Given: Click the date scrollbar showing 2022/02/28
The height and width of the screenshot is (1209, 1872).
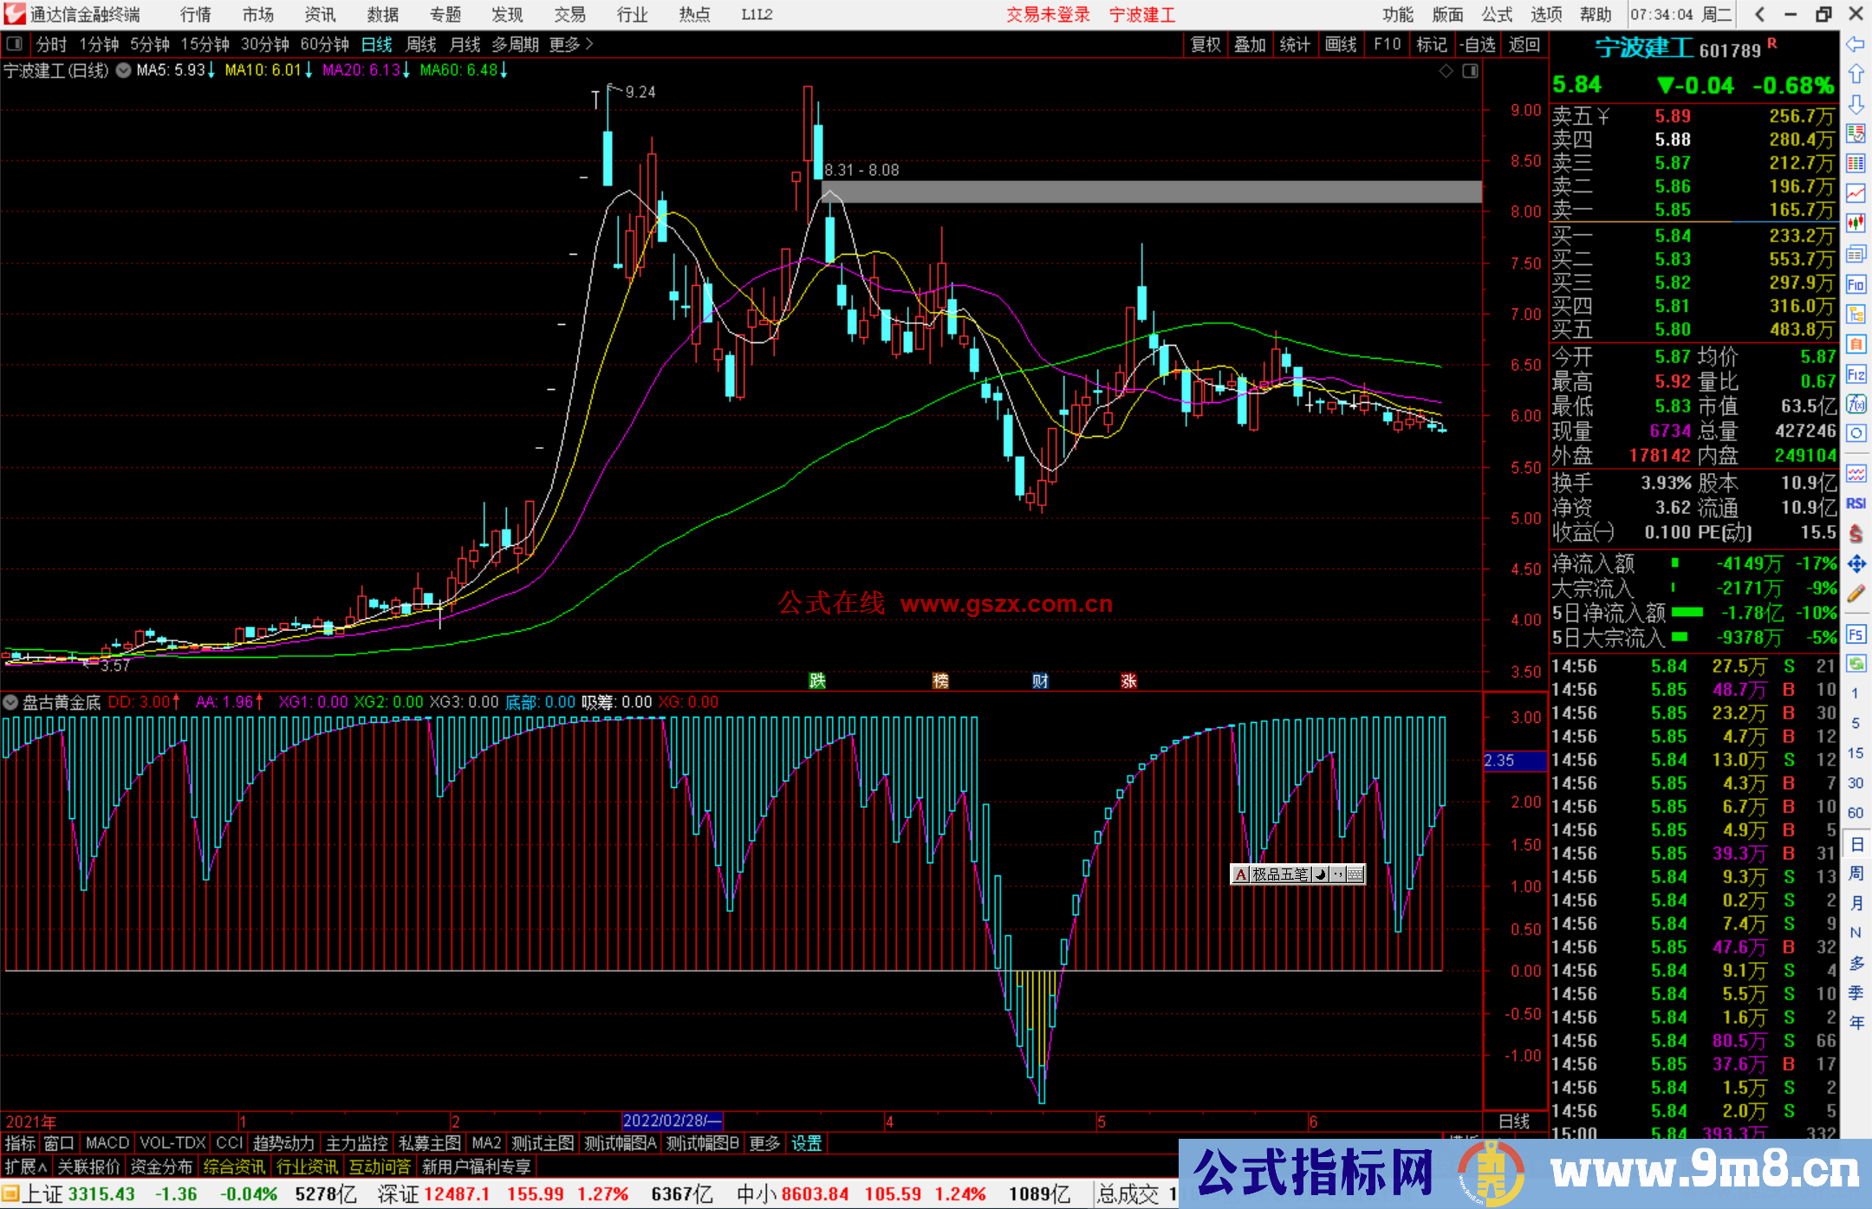Looking at the screenshot, I should [672, 1121].
